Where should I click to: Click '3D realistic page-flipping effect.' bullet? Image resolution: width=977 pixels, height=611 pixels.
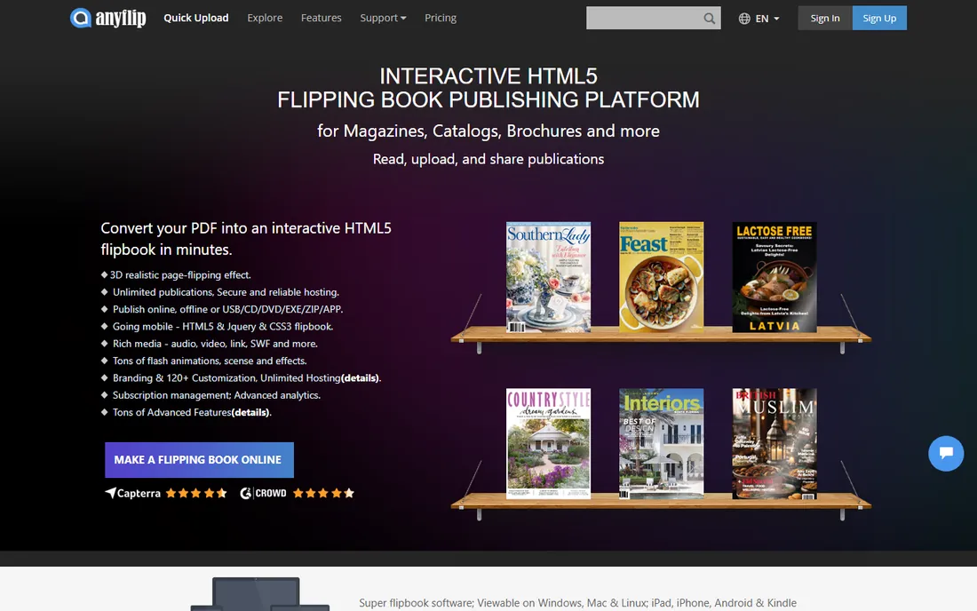pos(180,274)
